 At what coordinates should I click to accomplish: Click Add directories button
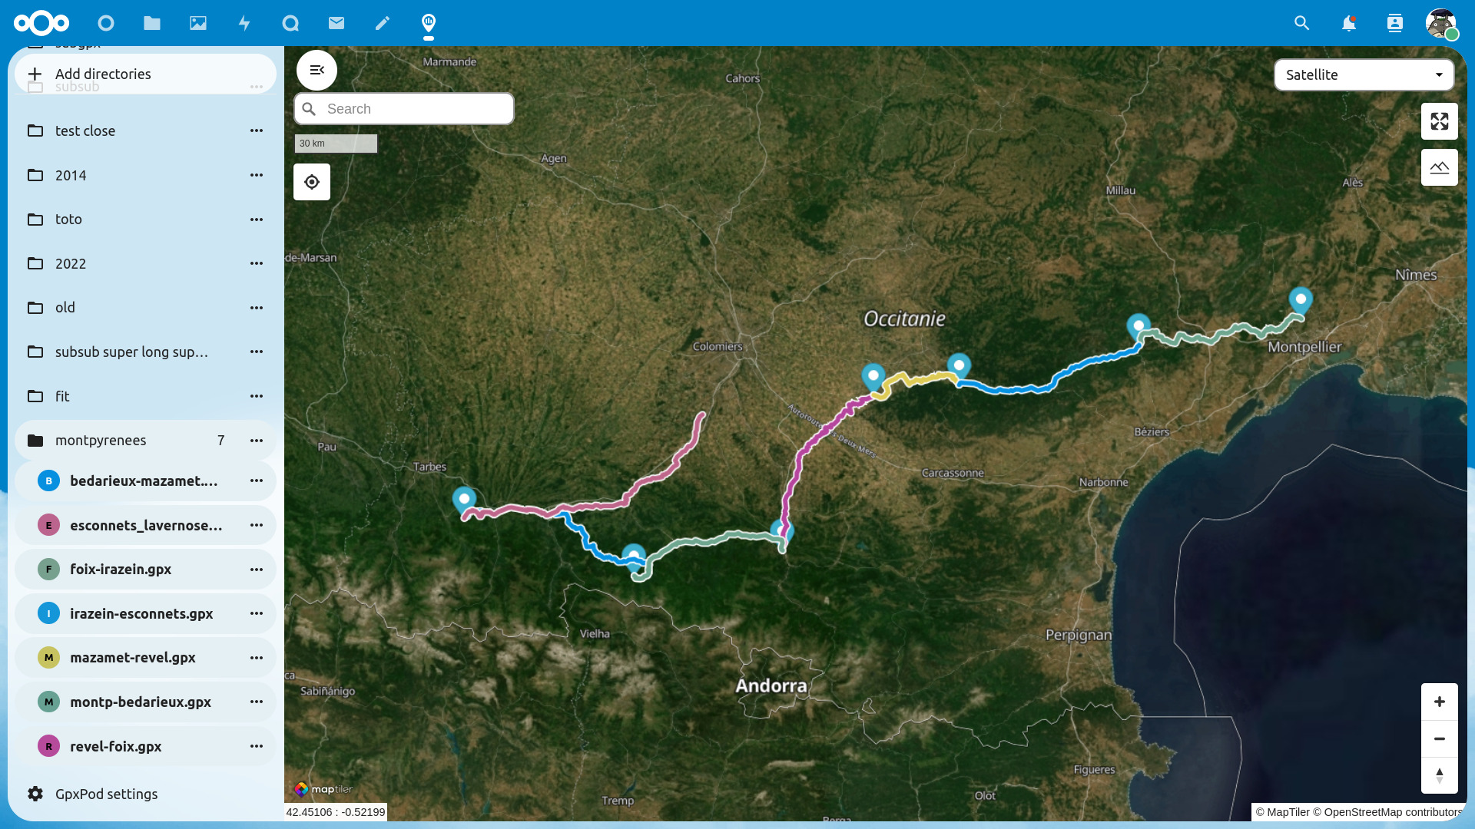[x=103, y=74]
